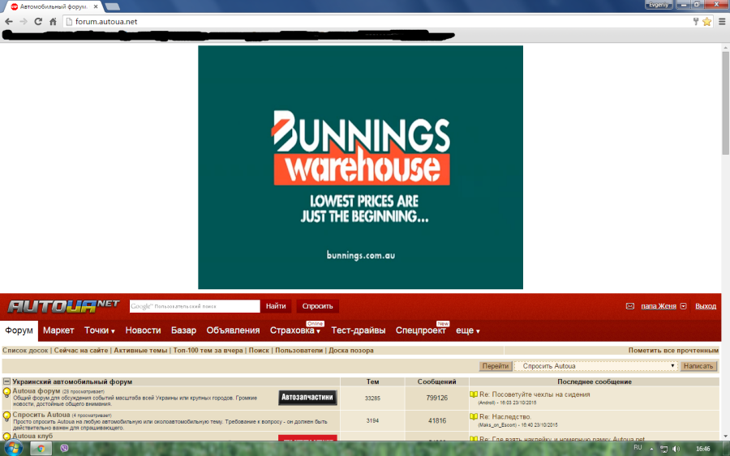Viewport: 730px width, 456px height.
Task: Open the Chrome hamburger menu
Action: 720,21
